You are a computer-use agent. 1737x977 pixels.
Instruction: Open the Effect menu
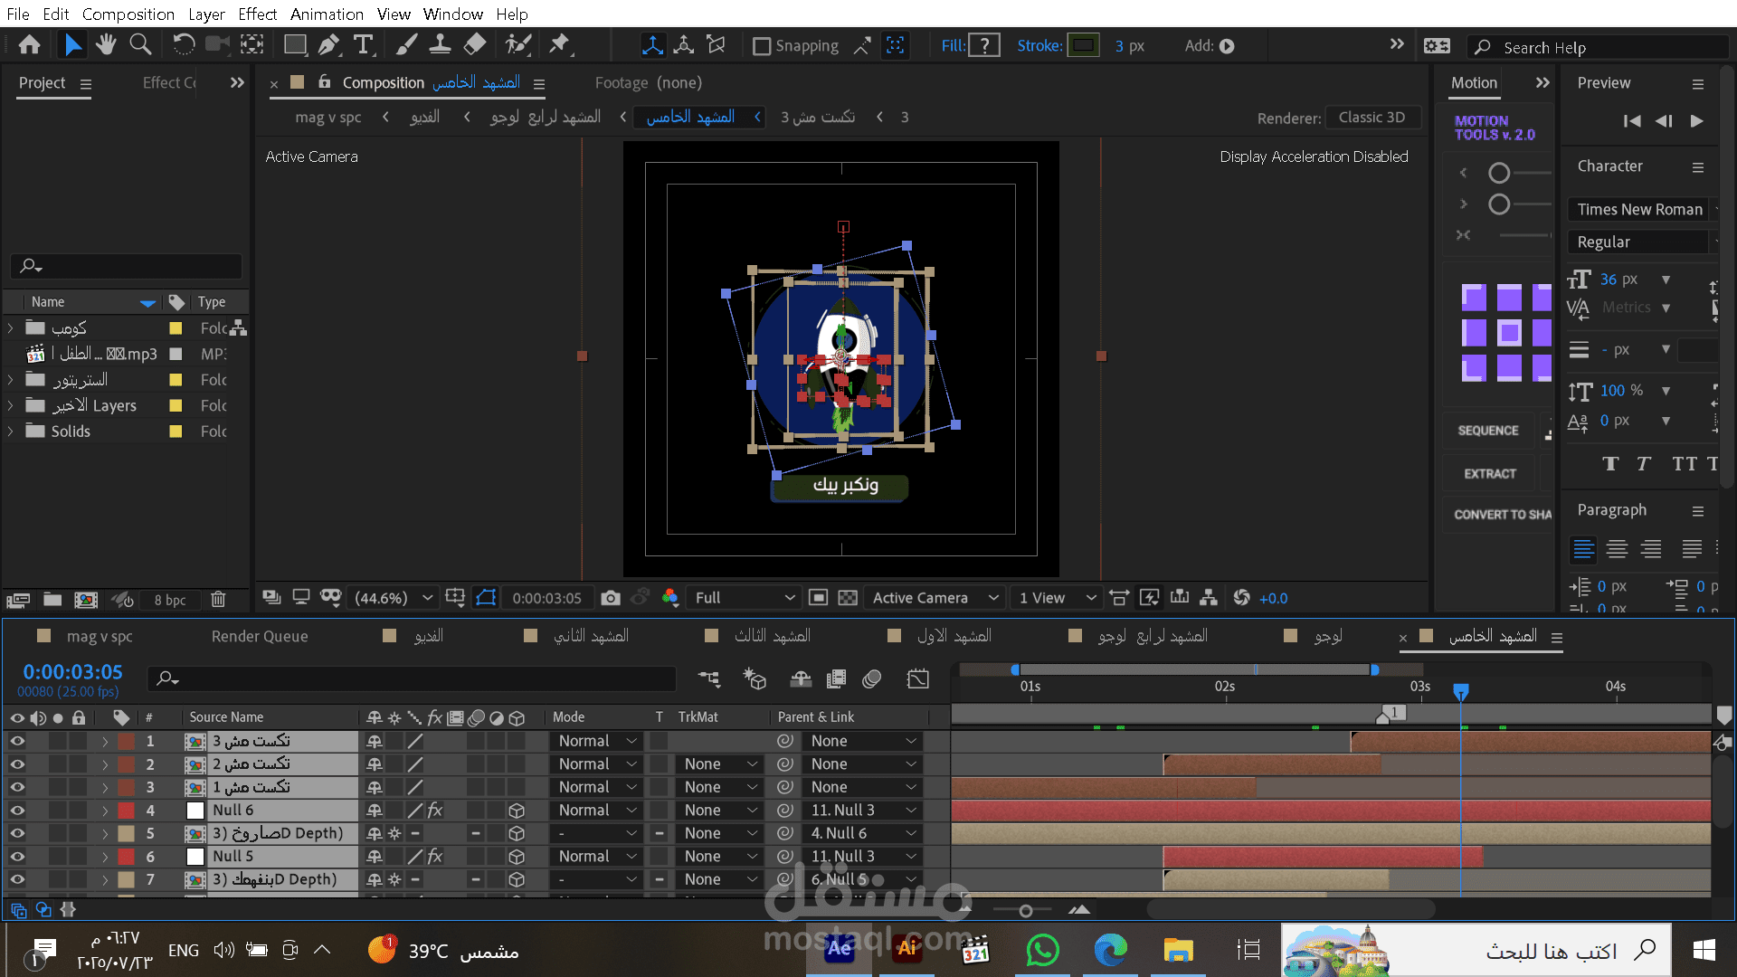click(x=257, y=14)
